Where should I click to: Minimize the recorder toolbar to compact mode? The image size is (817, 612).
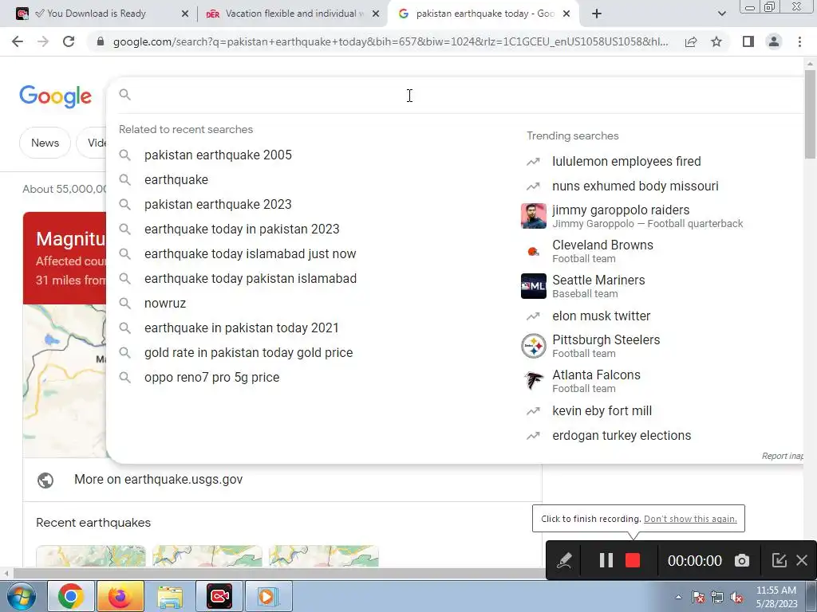click(x=779, y=560)
